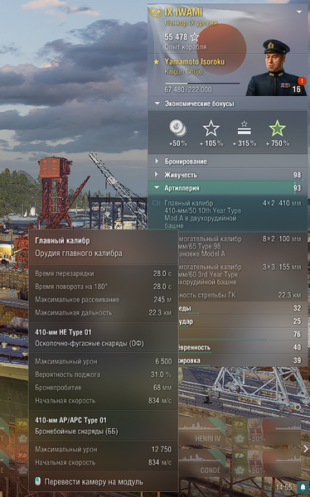
Task: Click the ship experience star icon
Action: tap(194, 37)
